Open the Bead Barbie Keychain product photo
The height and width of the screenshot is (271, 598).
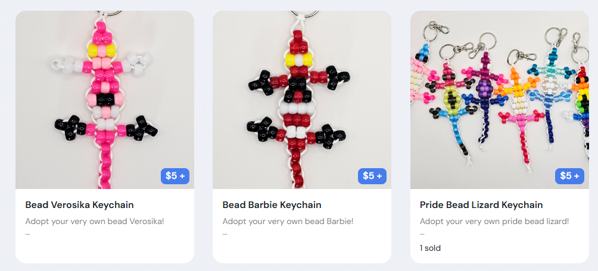tap(301, 100)
